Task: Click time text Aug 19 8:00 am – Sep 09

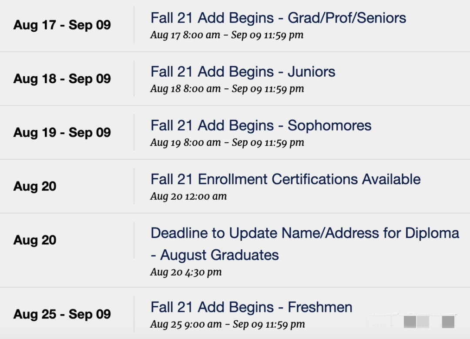Action: click(x=227, y=142)
